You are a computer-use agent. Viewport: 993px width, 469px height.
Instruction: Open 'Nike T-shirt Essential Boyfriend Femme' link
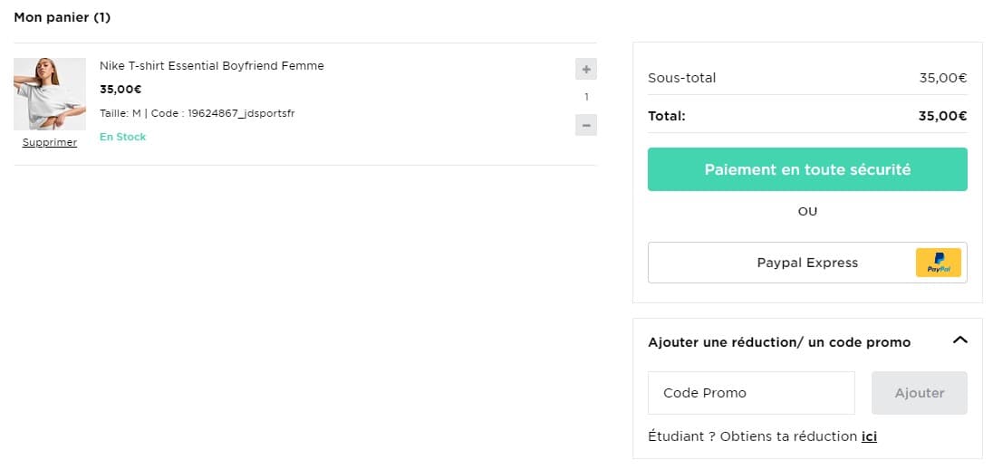(x=211, y=66)
